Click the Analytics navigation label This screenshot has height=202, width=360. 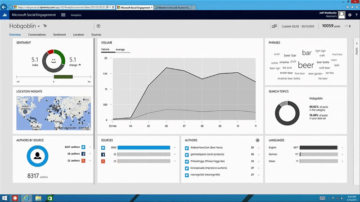pyautogui.click(x=76, y=15)
